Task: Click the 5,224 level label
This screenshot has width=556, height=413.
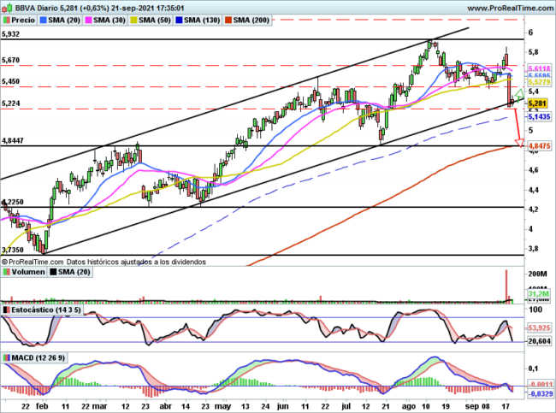Action: 10,103
